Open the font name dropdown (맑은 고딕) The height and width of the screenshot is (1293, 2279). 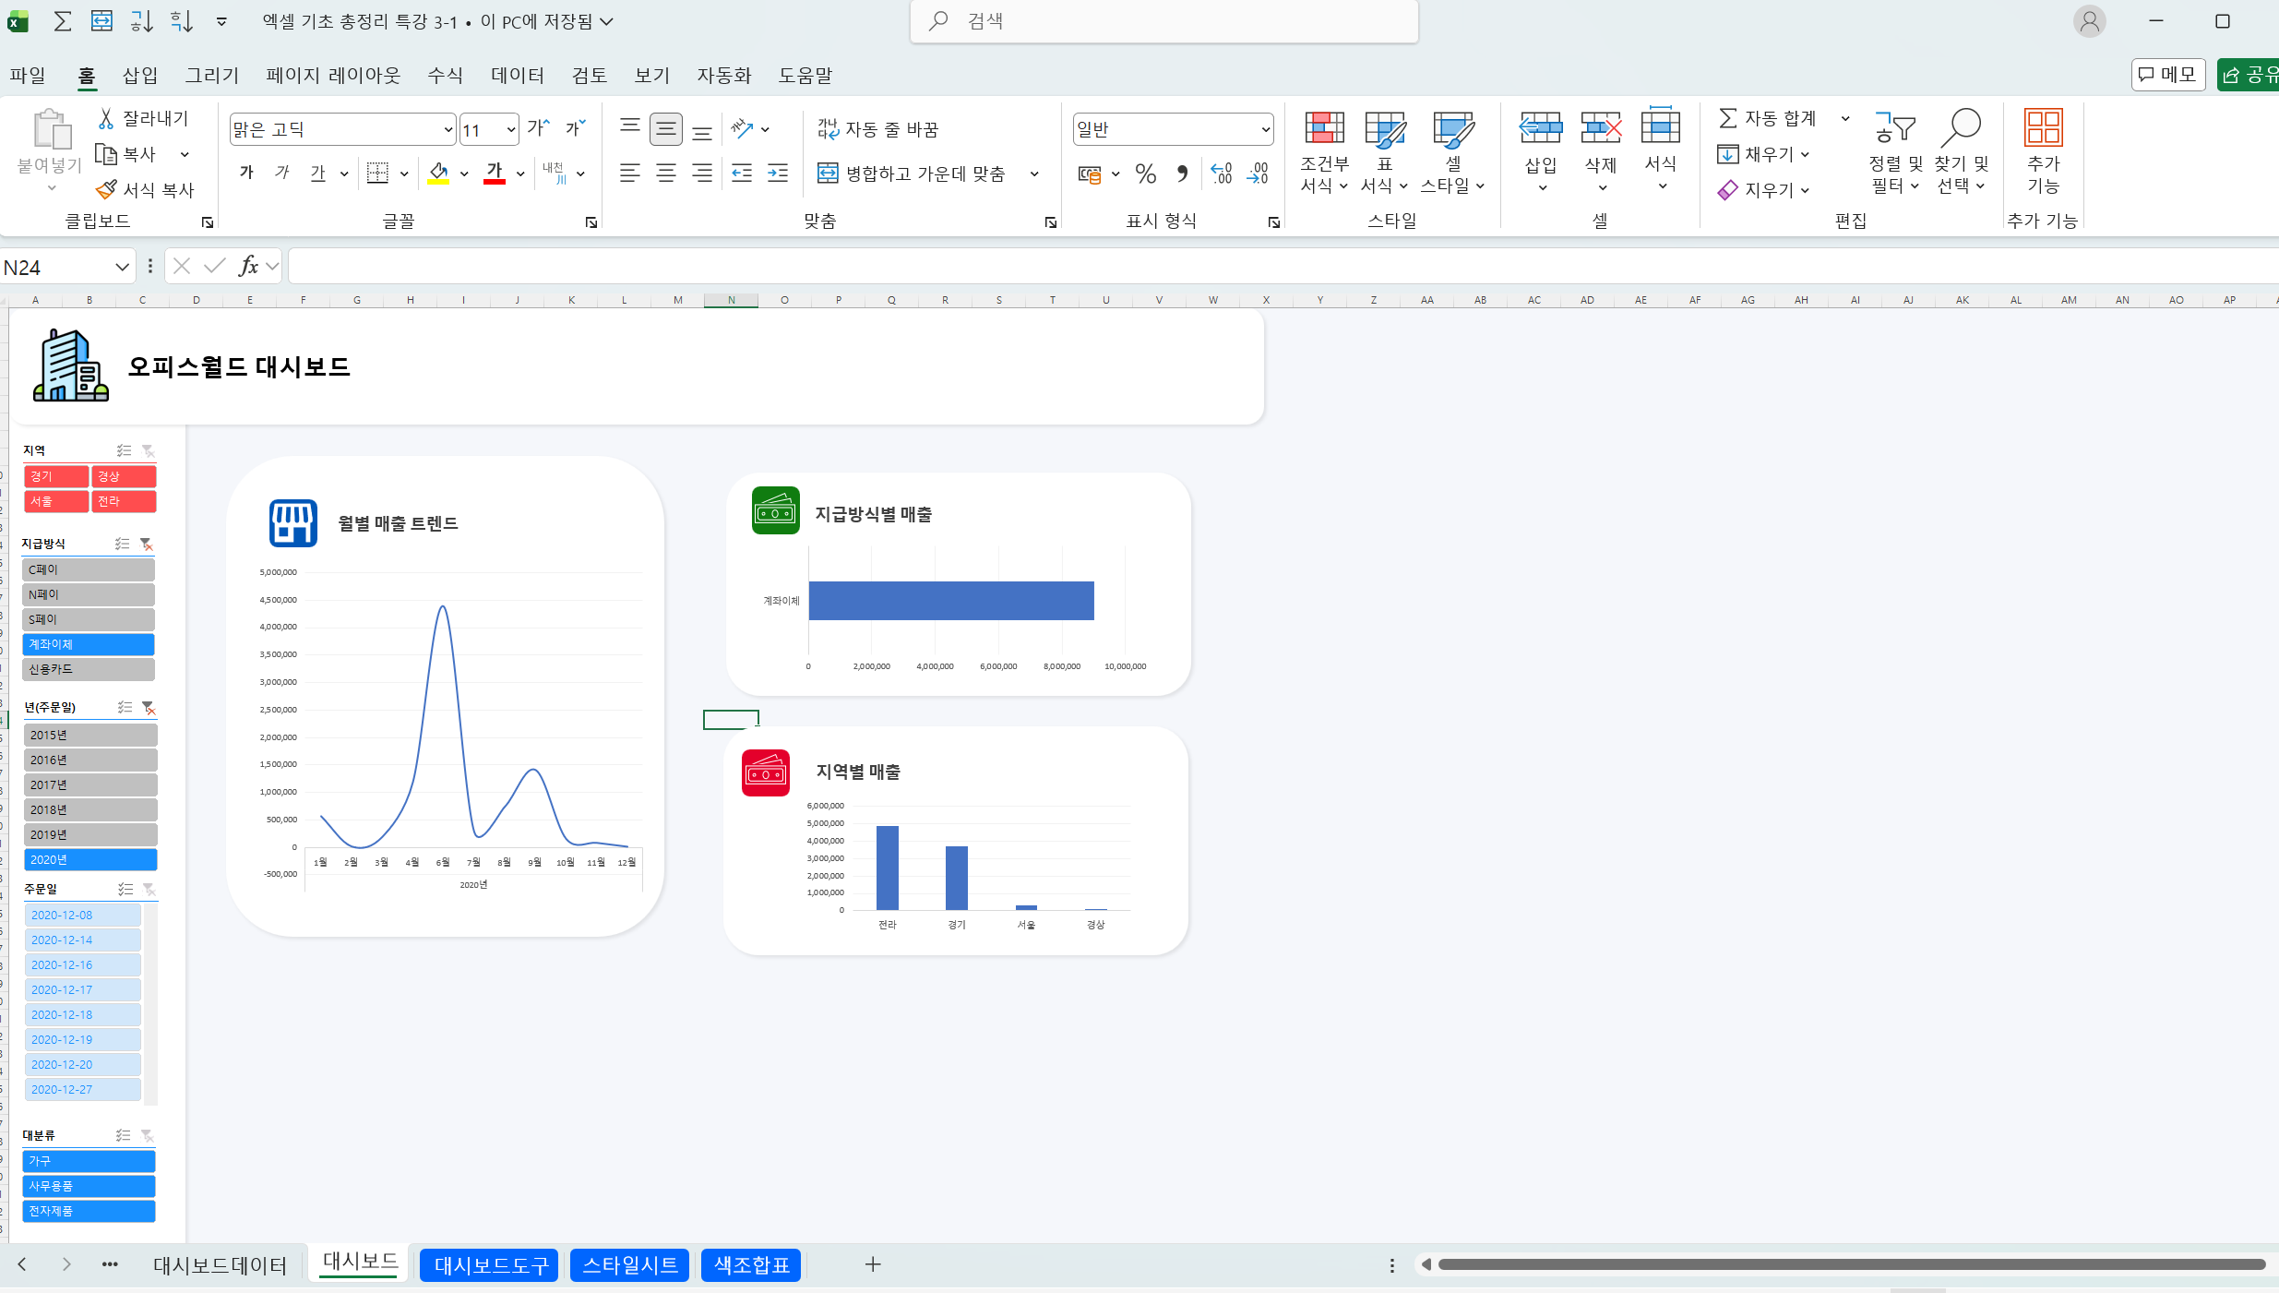[447, 130]
